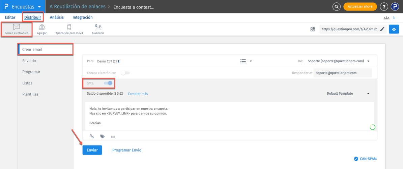Expand the De sender dropdown
The height and width of the screenshot is (169, 403).
coord(338,61)
